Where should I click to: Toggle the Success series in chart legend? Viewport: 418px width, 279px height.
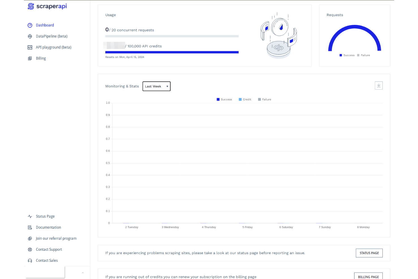224,100
